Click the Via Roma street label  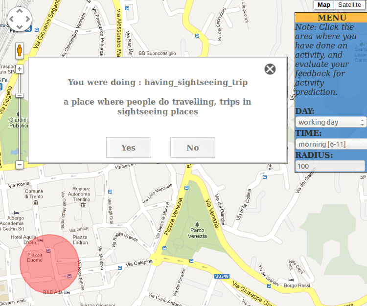coord(19,185)
